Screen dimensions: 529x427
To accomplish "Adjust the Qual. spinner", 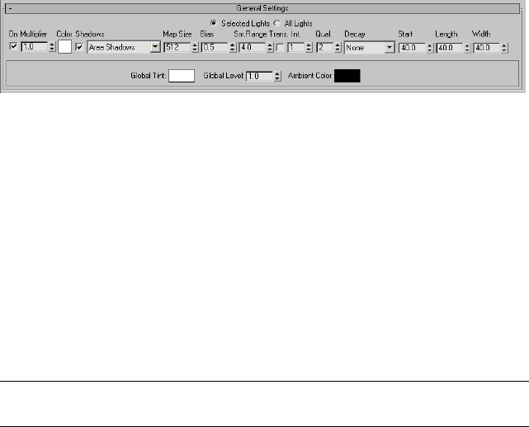I will [x=338, y=48].
